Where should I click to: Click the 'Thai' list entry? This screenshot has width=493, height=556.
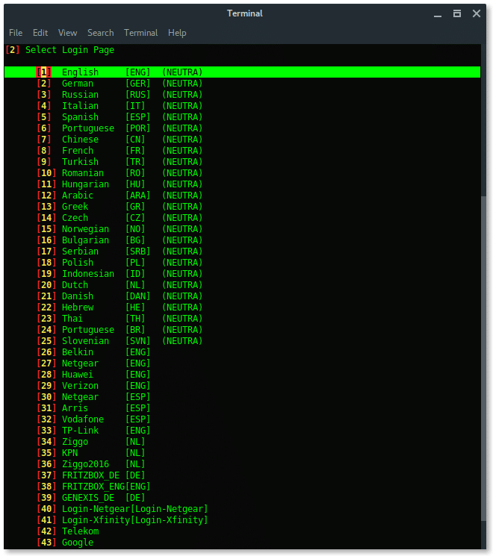pos(72,319)
